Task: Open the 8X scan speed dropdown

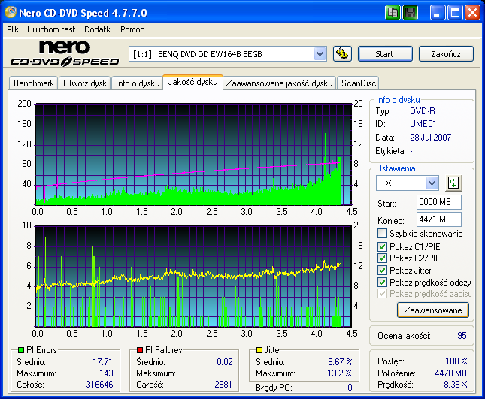Action: point(432,183)
